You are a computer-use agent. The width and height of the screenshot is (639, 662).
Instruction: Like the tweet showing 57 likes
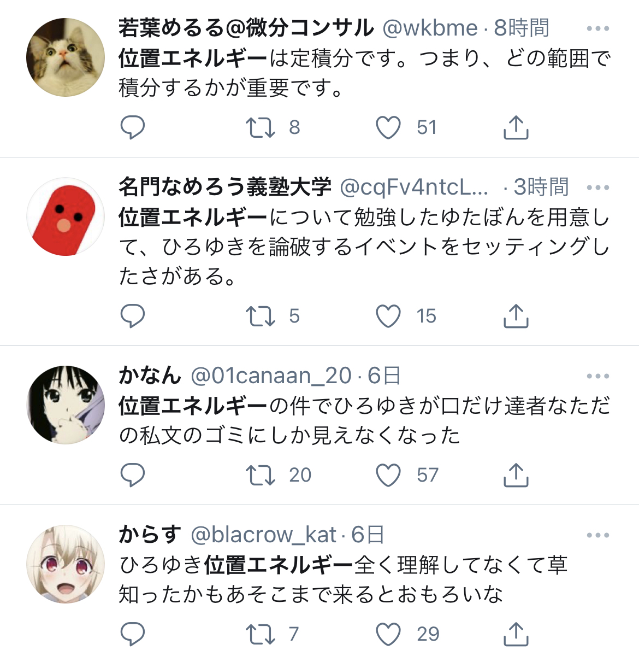388,475
